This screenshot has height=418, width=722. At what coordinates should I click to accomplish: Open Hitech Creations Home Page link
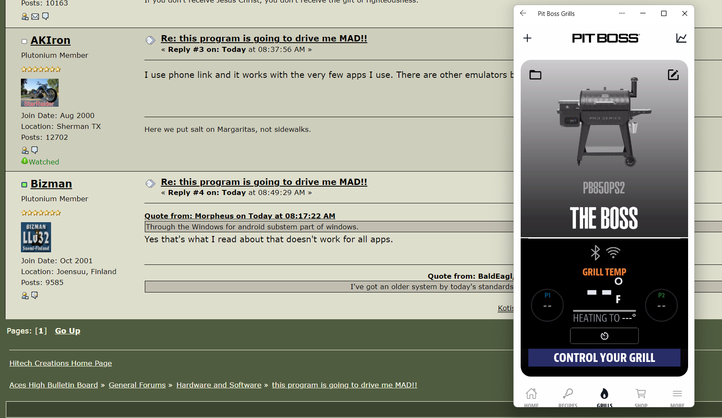coord(61,363)
